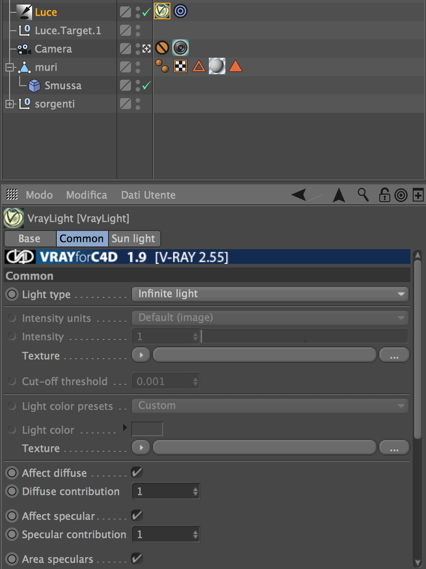
Task: Open the Modifica menu
Action: tap(87, 195)
